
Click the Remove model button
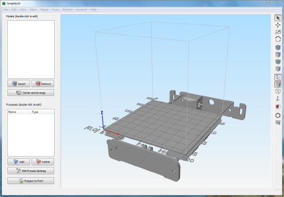tap(43, 84)
